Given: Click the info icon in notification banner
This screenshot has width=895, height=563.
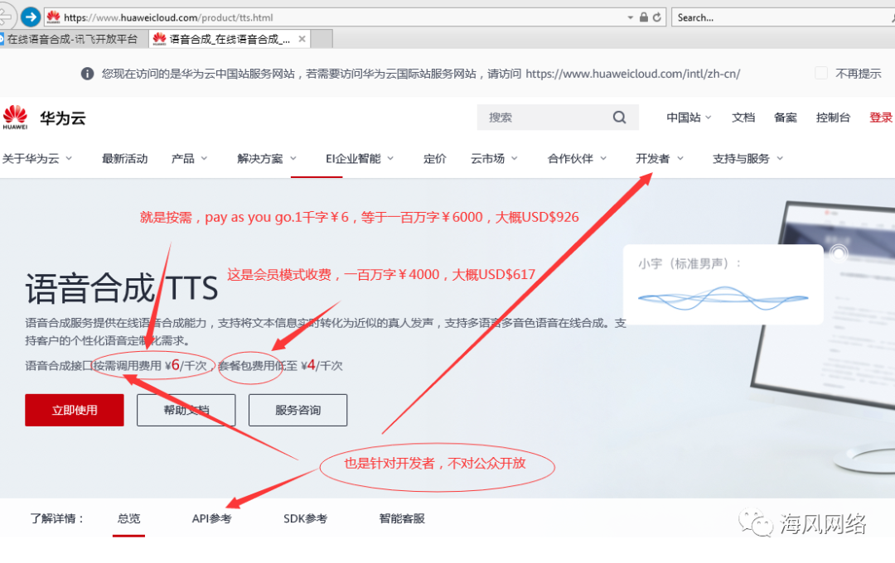Looking at the screenshot, I should click(x=87, y=74).
